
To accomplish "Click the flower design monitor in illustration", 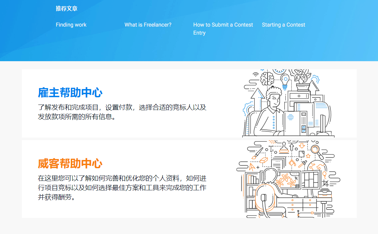I will point(287,181).
